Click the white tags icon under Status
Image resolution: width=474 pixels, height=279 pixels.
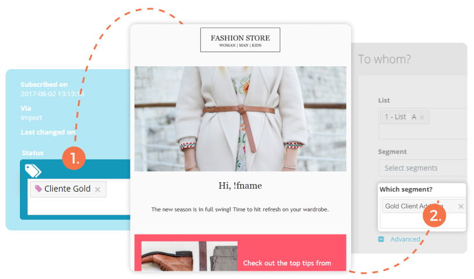(x=33, y=171)
